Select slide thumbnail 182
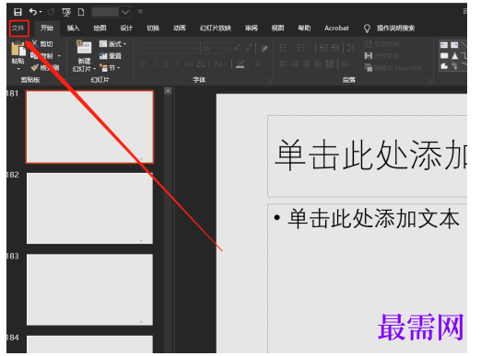This screenshot has height=356, width=481. (89, 208)
